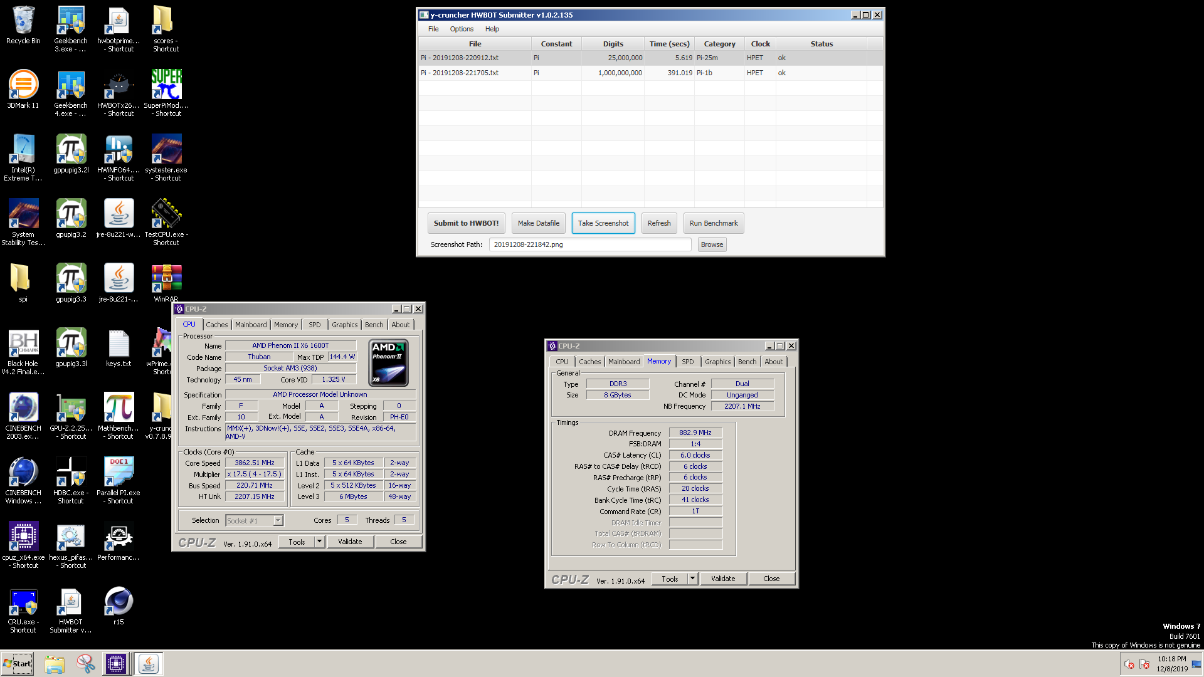1204x677 pixels.
Task: Launch the hexus_pifast shortcut icon
Action: (71, 545)
